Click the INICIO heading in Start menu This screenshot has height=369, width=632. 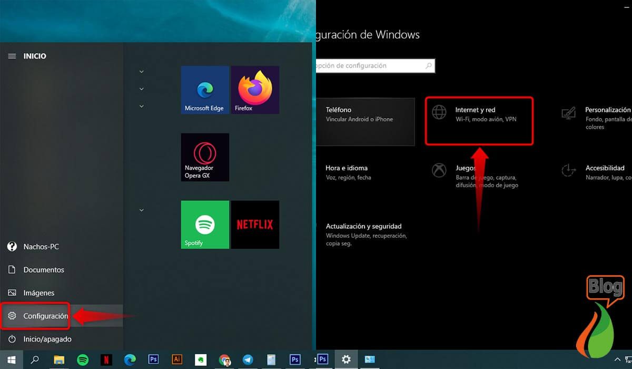click(35, 56)
